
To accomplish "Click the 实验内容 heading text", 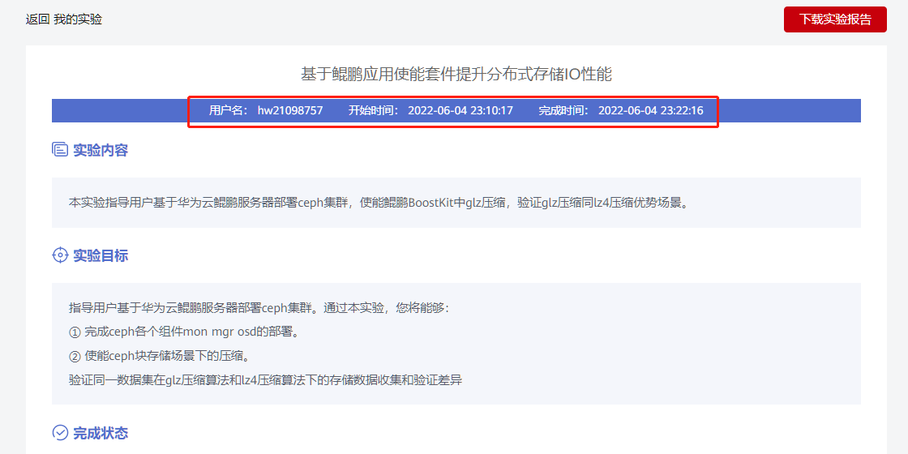I will [x=101, y=150].
